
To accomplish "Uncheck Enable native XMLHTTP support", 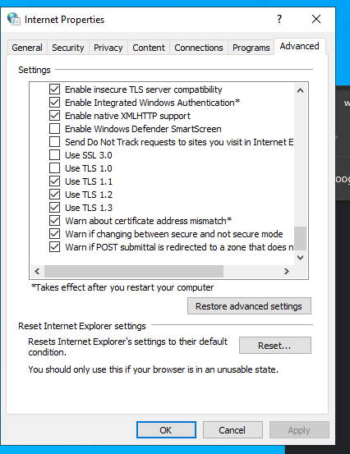I will (54, 116).
